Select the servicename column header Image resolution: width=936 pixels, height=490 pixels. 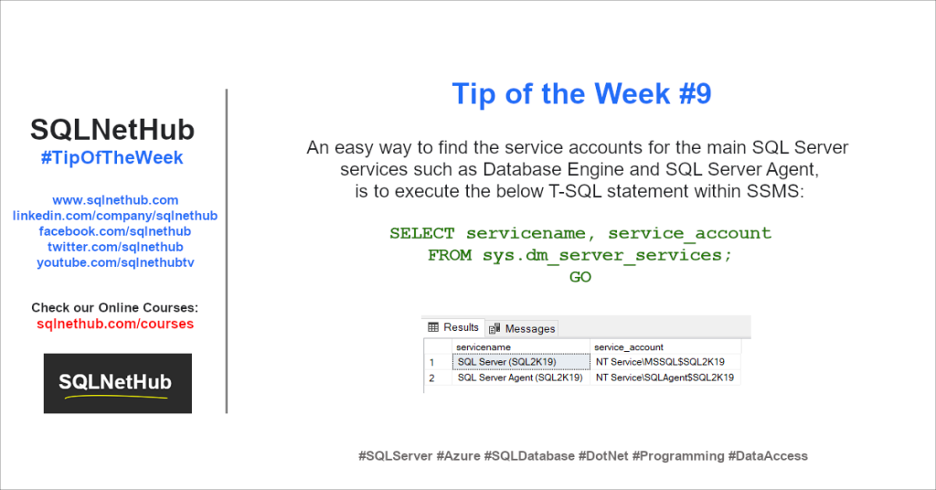click(520, 346)
